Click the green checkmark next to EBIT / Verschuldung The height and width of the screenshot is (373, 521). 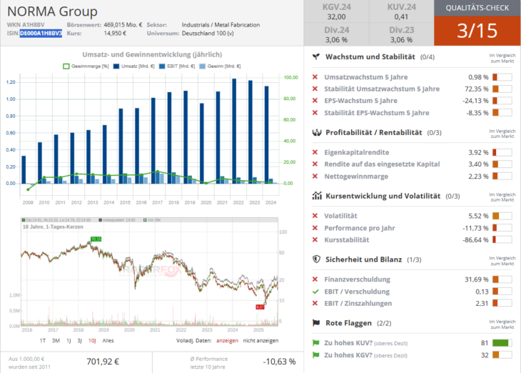click(x=315, y=292)
